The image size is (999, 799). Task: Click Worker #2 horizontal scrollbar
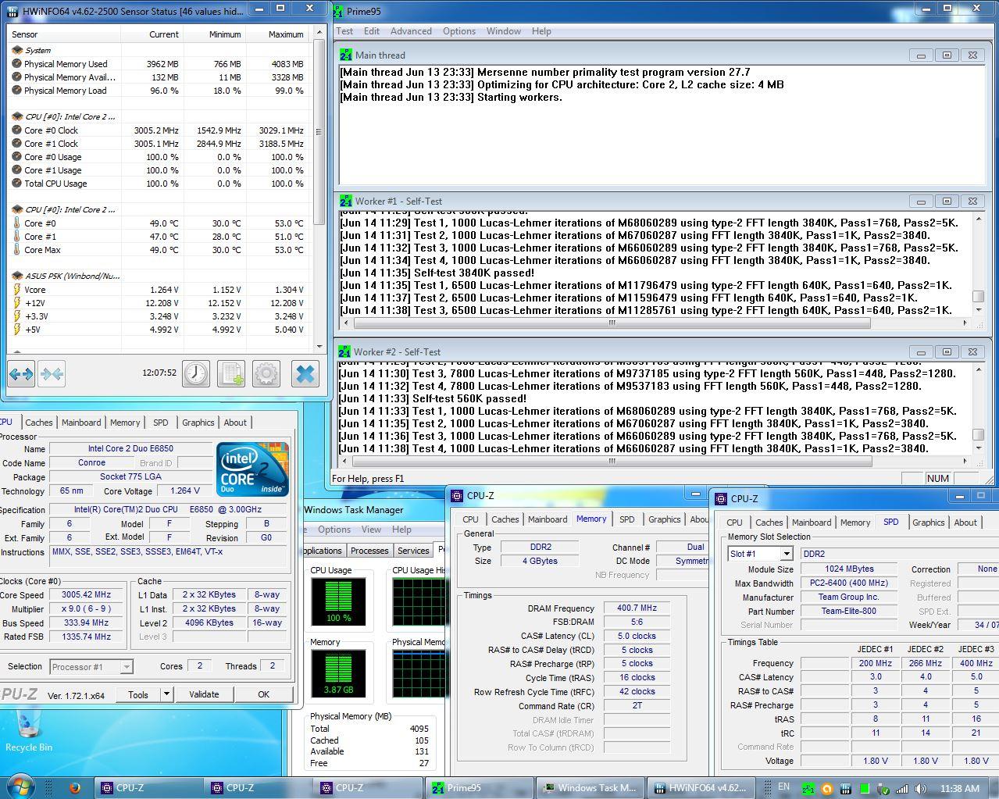pos(612,461)
